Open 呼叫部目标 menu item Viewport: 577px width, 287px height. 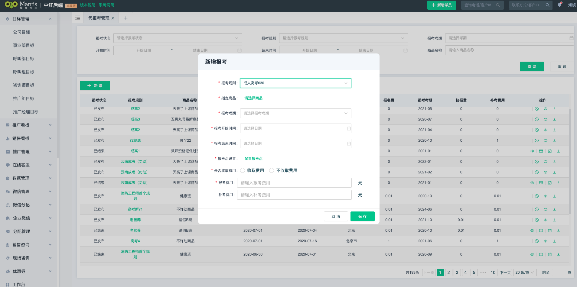click(24, 59)
